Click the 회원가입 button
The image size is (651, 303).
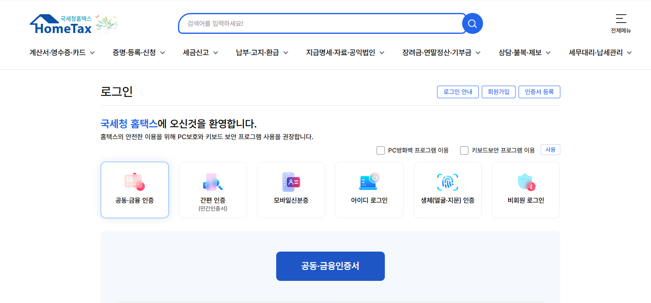(x=498, y=92)
